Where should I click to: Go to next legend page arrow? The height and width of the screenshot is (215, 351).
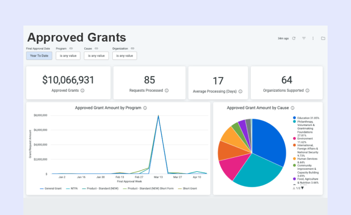point(302,188)
